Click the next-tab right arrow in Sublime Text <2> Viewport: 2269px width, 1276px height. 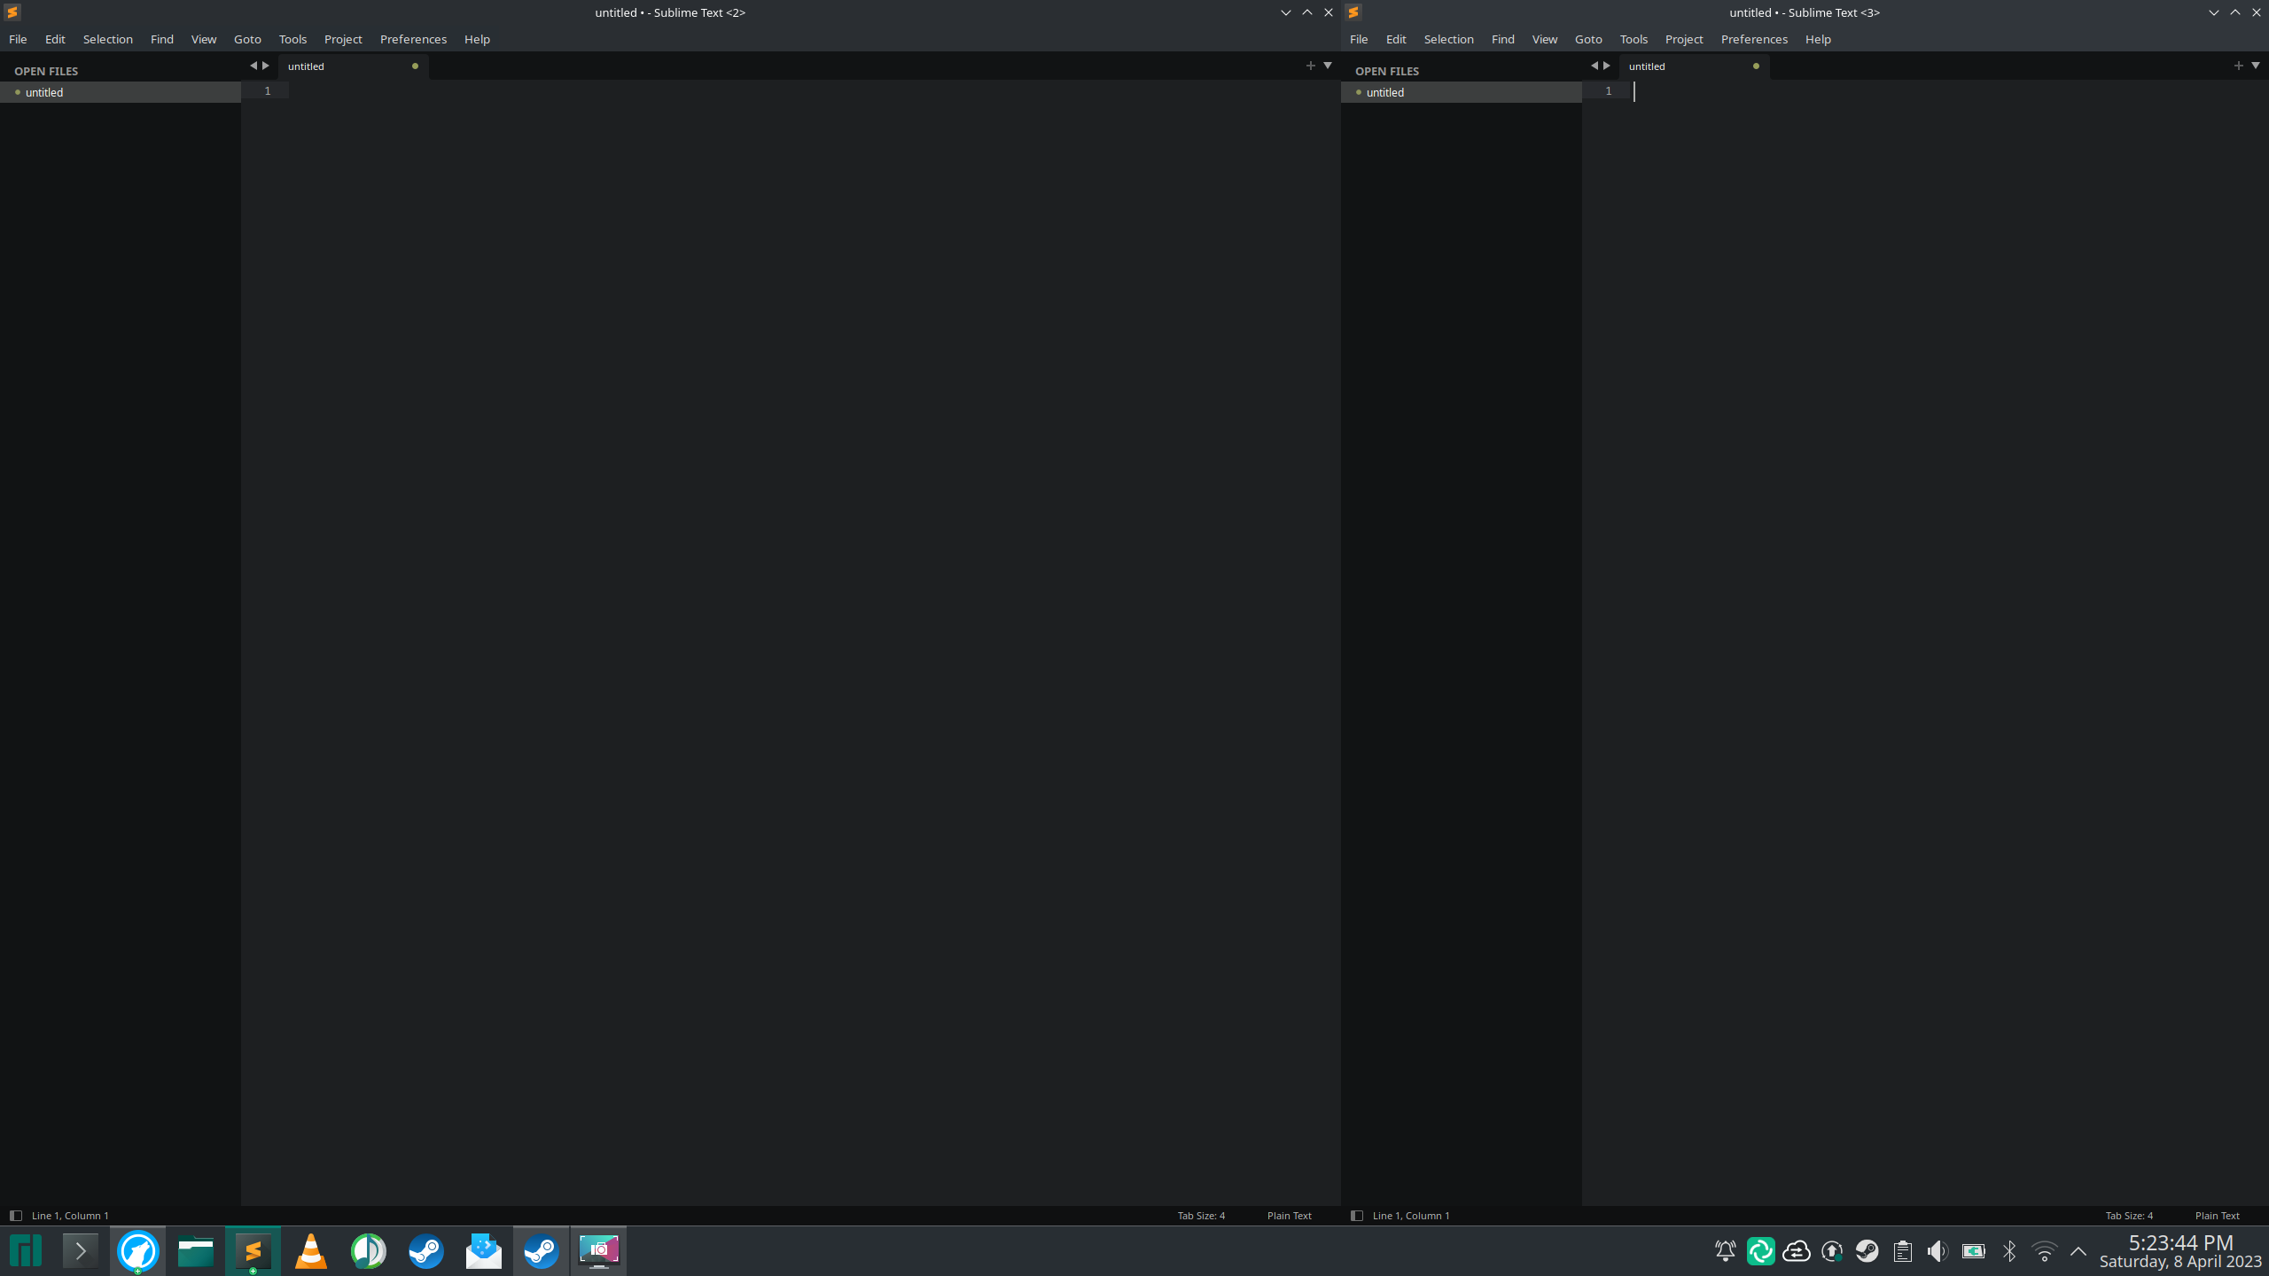pos(266,66)
